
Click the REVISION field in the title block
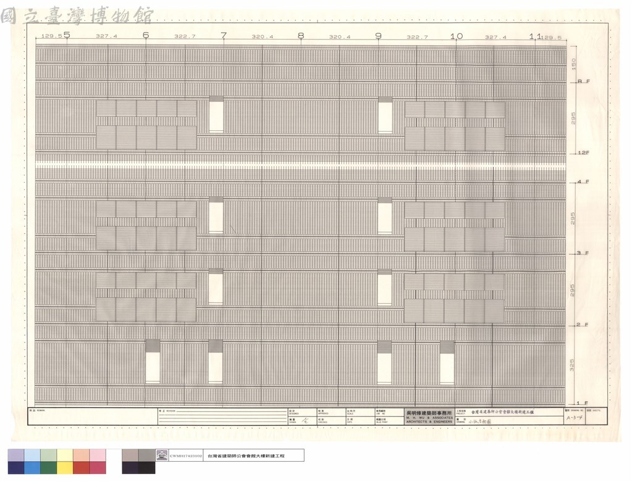(x=222, y=417)
